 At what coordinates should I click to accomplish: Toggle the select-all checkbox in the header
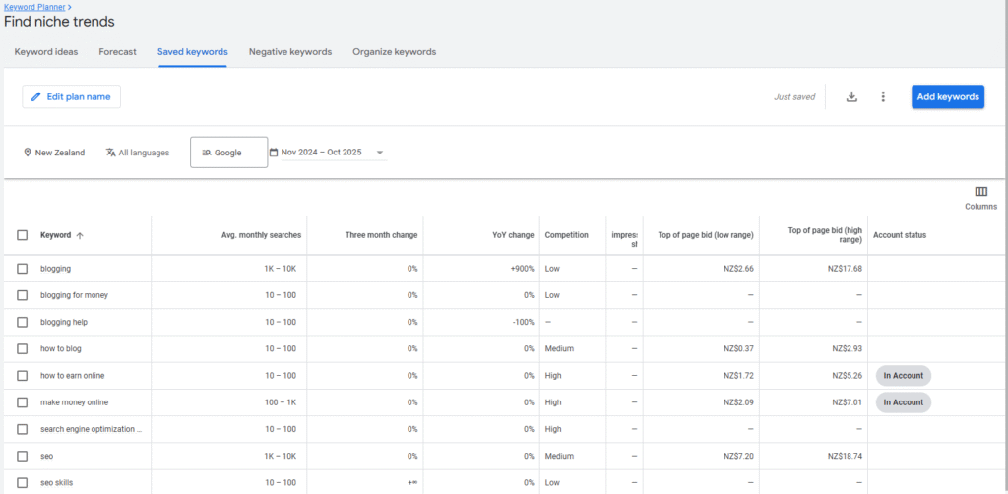click(x=23, y=235)
